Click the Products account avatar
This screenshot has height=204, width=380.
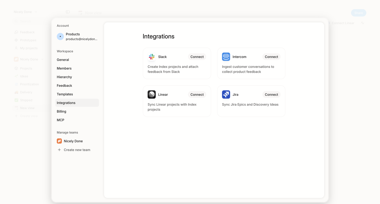60,37
